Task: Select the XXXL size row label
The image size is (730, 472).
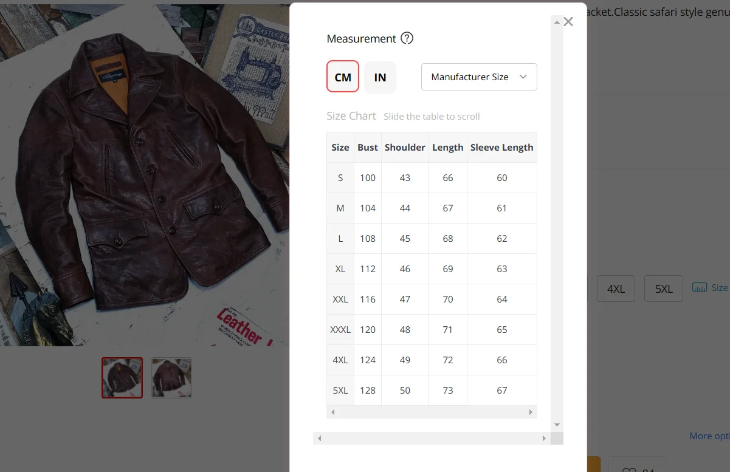Action: [340, 330]
